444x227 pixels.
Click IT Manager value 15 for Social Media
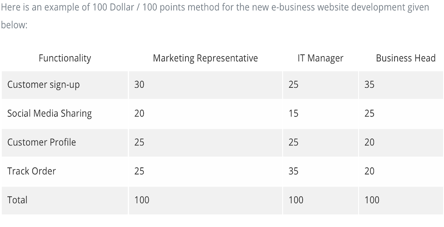coord(294,113)
